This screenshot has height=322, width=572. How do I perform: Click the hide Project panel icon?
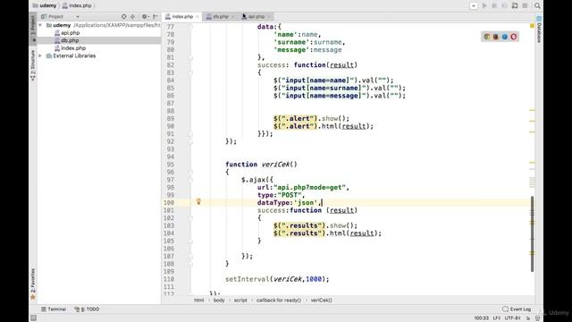tap(156, 16)
